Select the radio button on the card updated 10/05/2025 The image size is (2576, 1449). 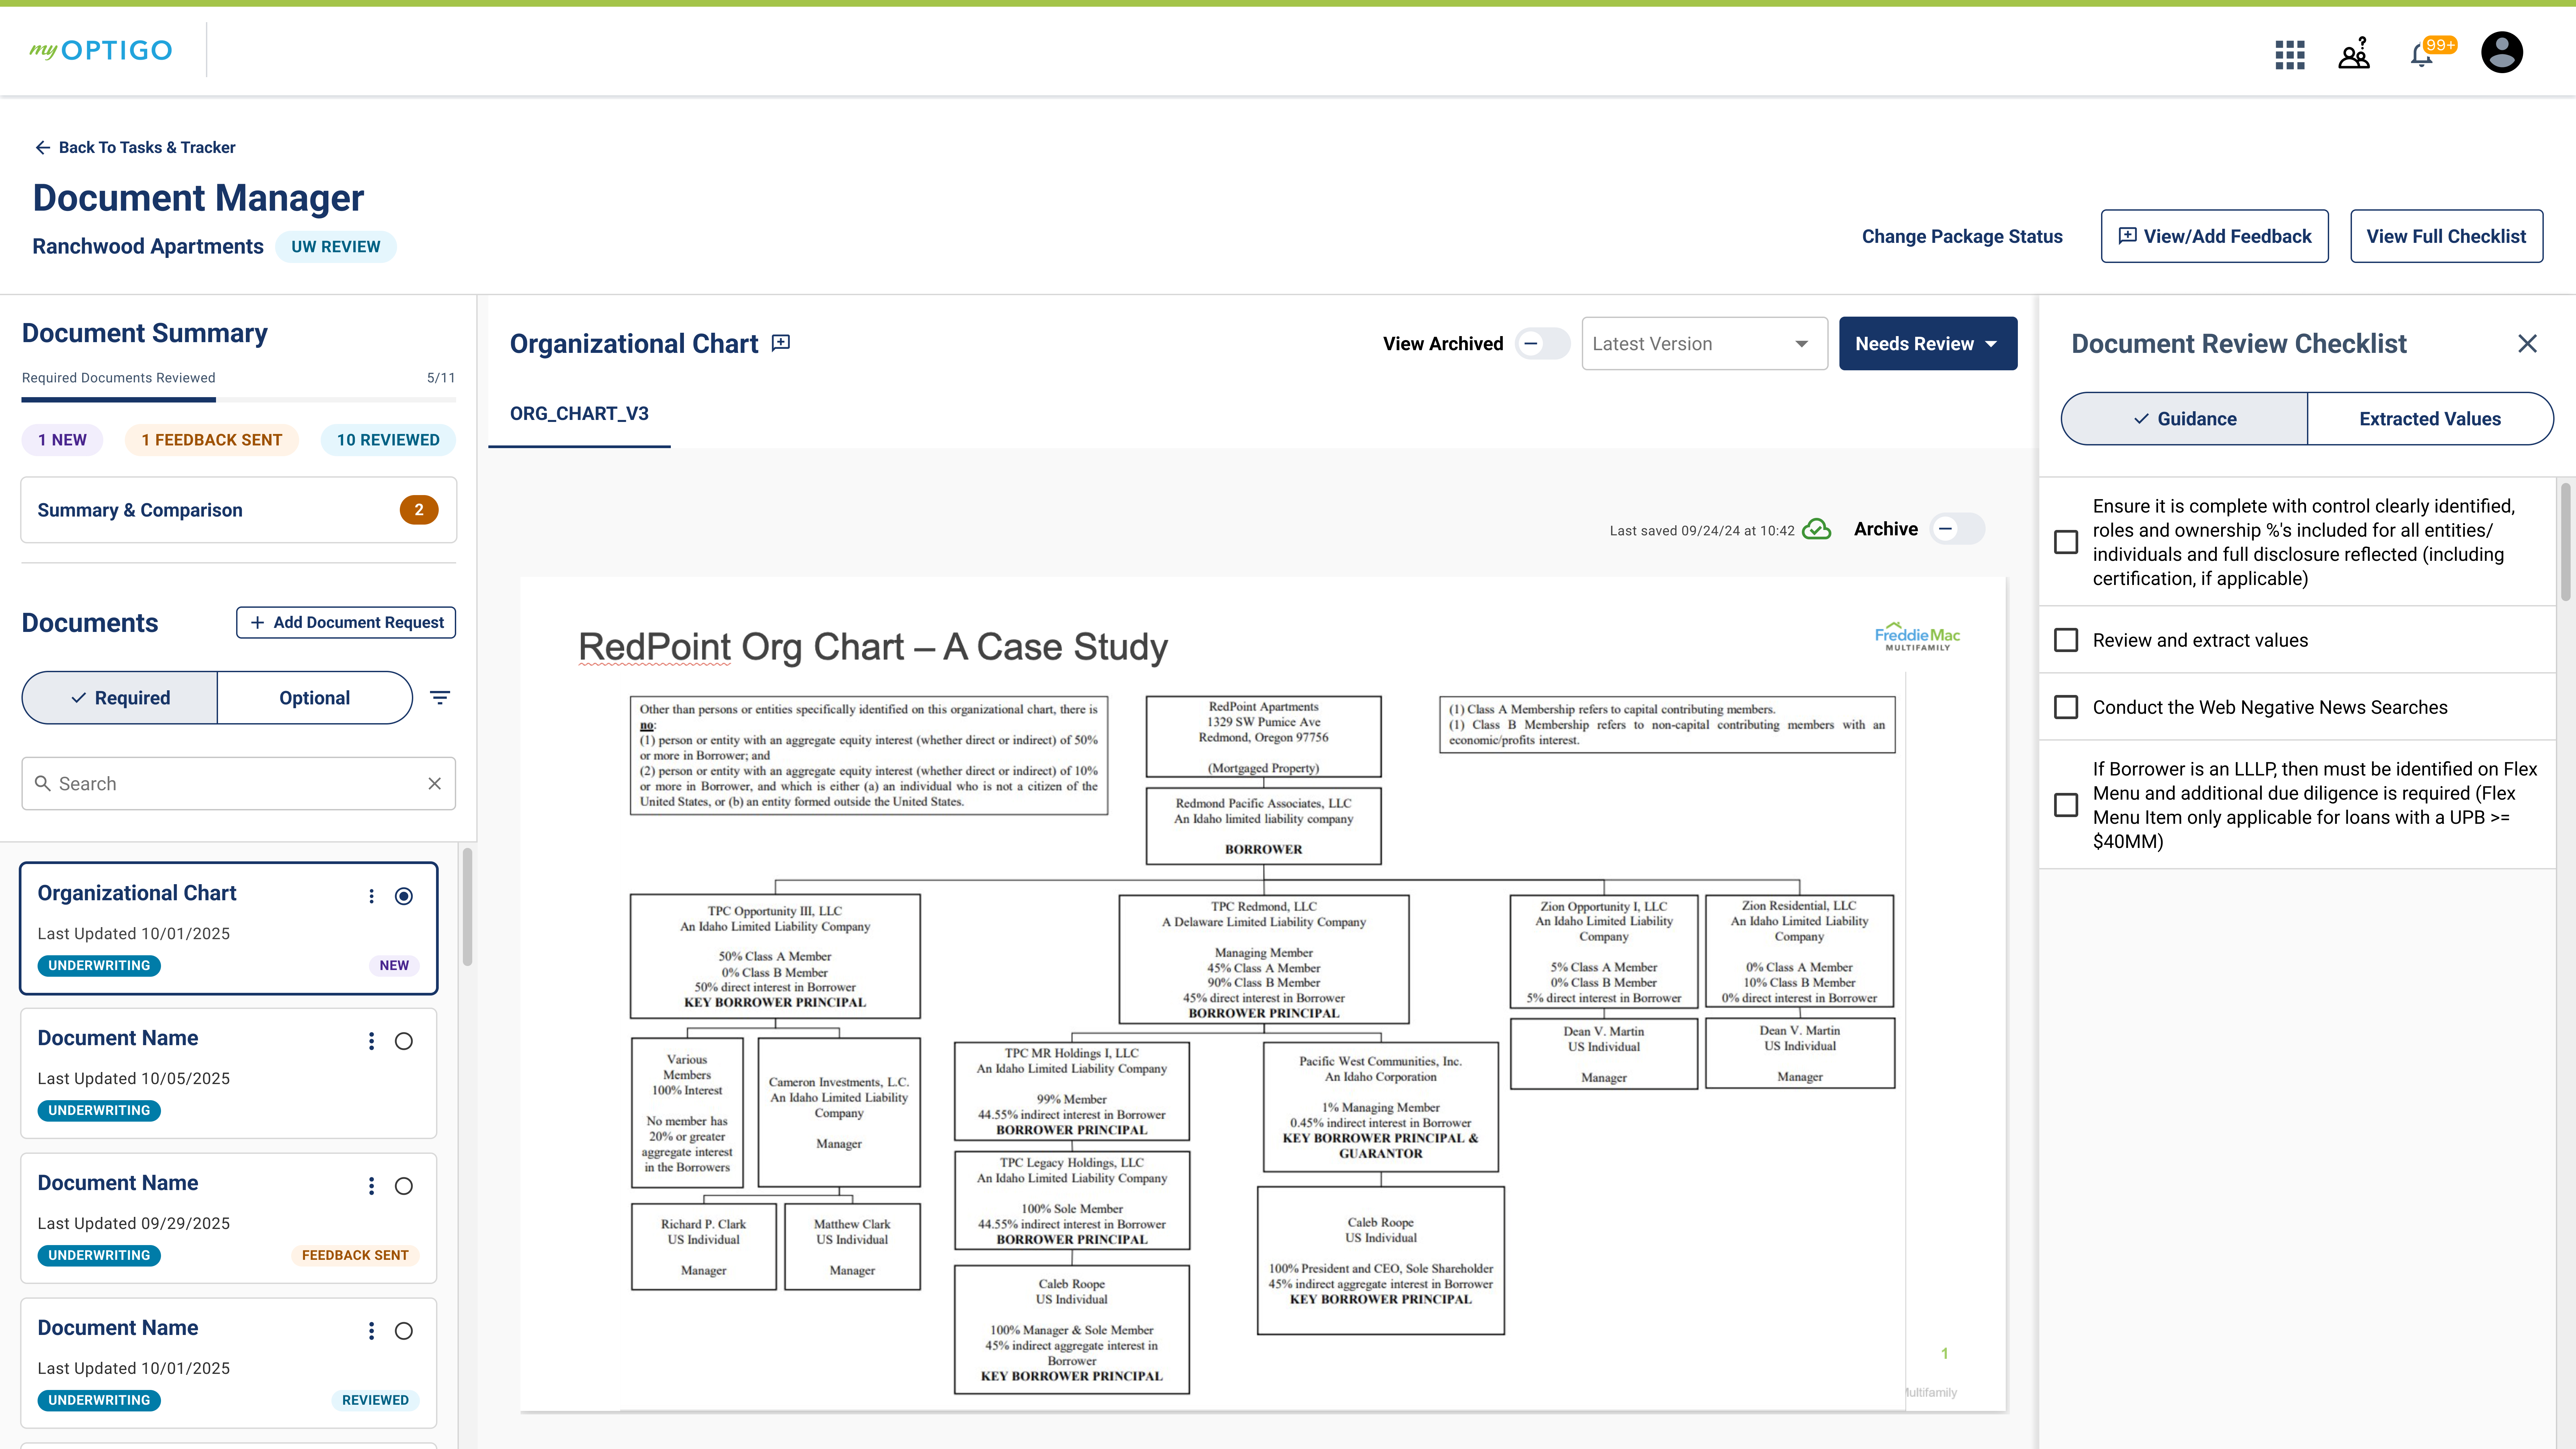tap(404, 1041)
